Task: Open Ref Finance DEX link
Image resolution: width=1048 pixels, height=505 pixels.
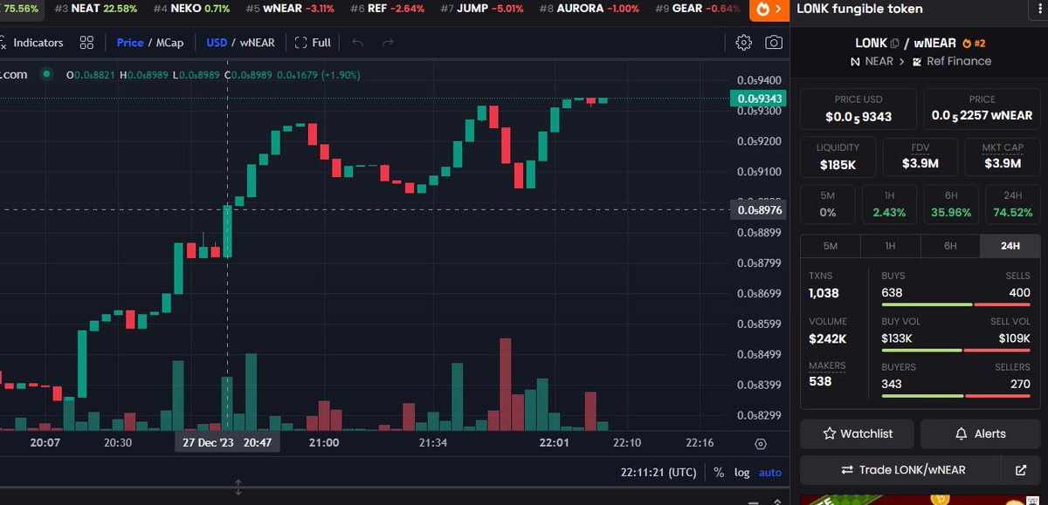Action: 952,61
